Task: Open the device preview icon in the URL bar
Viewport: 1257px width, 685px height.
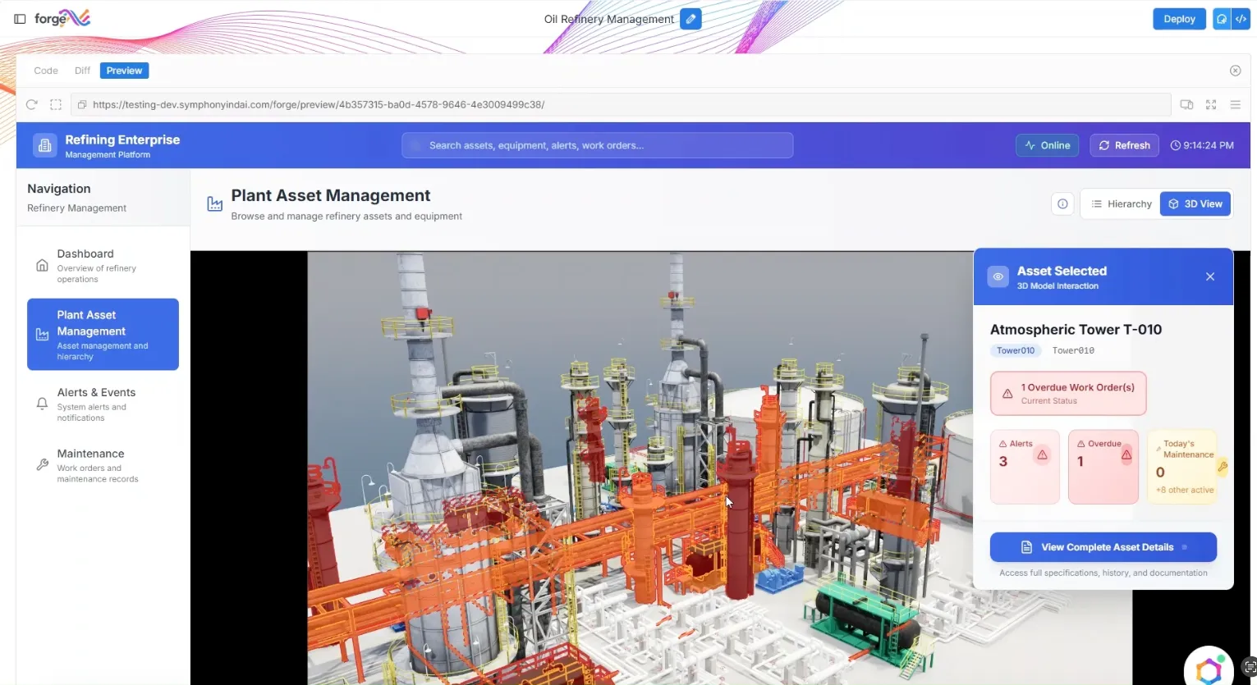Action: (1186, 104)
